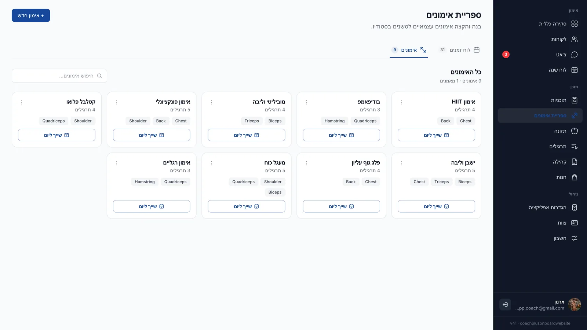Click שייך ליום on קטלבל פלואו card
The height and width of the screenshot is (330, 587).
pyautogui.click(x=56, y=135)
